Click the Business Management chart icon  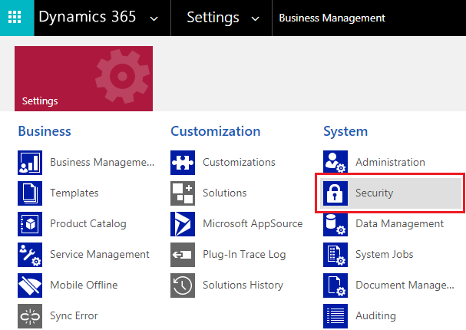pyautogui.click(x=30, y=163)
